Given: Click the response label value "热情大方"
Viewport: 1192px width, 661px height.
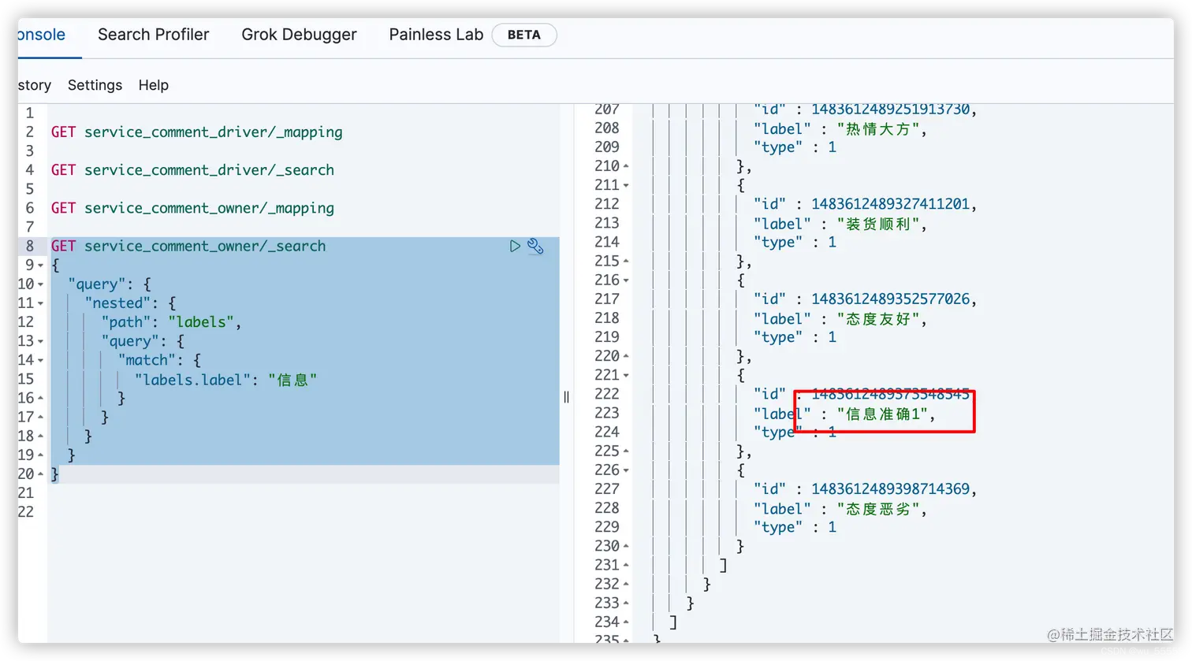Looking at the screenshot, I should 877,129.
